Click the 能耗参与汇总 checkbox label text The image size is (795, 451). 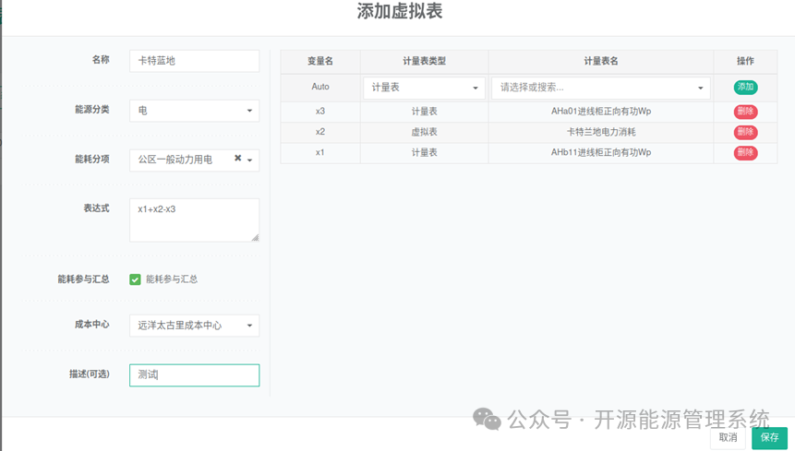pos(172,279)
